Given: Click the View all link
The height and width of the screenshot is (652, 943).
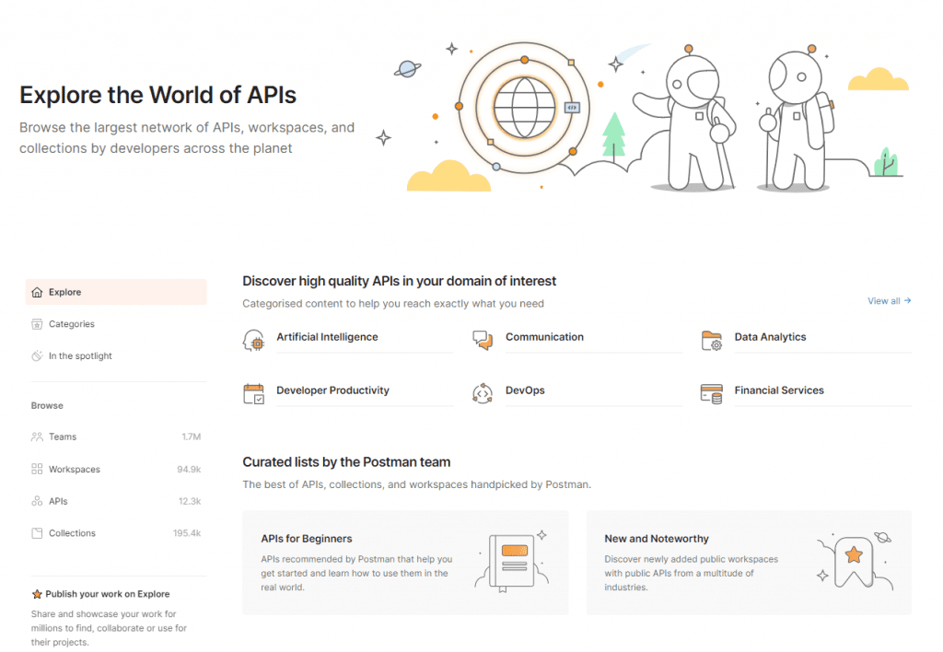Looking at the screenshot, I should [889, 301].
